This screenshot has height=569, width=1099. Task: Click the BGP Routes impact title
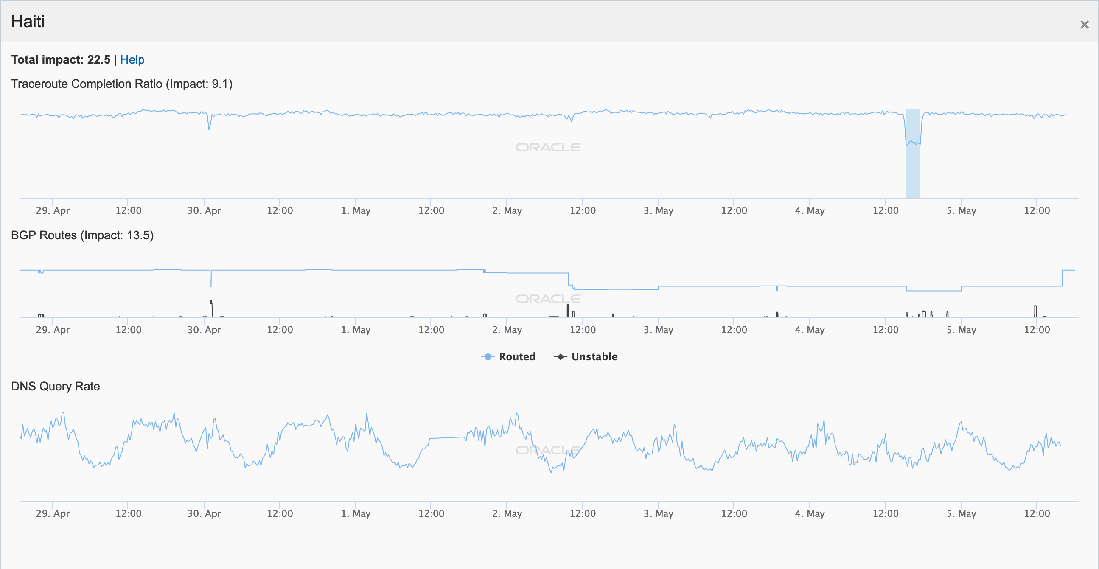click(x=82, y=235)
